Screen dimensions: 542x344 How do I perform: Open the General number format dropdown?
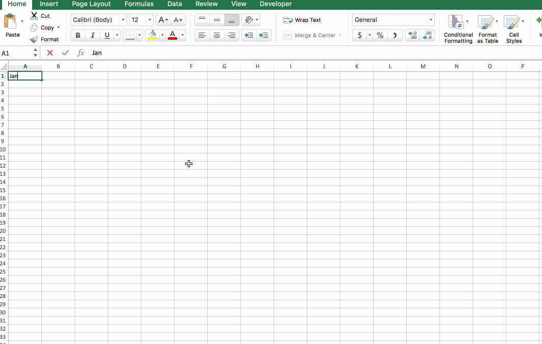point(430,20)
